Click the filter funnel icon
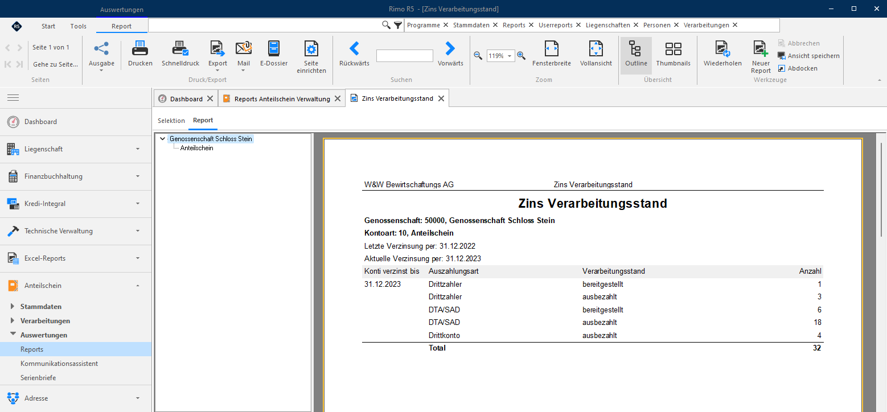The height and width of the screenshot is (412, 887). click(x=398, y=25)
